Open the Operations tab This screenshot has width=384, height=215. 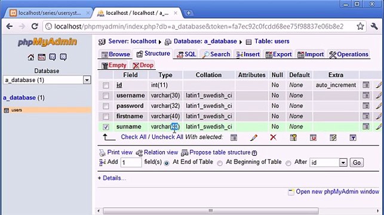(349, 54)
